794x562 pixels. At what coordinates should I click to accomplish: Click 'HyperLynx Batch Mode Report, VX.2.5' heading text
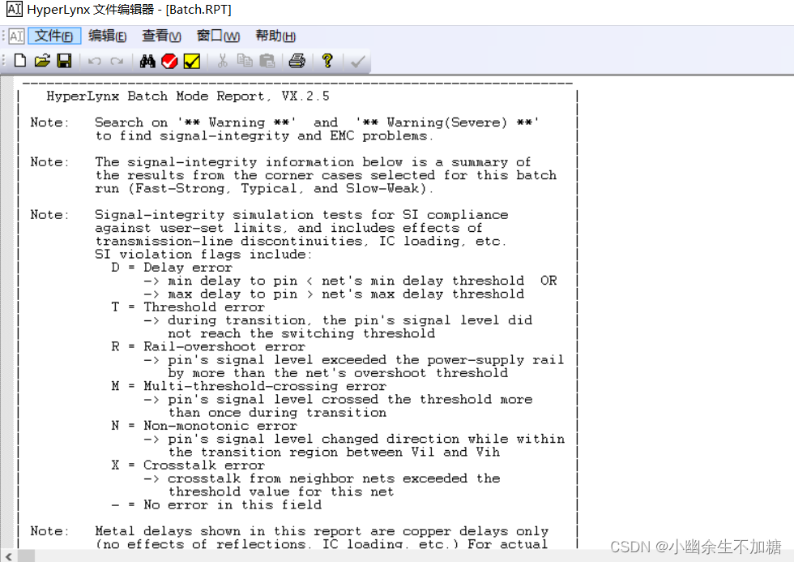(188, 97)
